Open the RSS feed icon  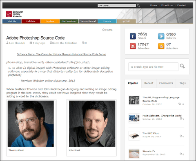point(161,46)
